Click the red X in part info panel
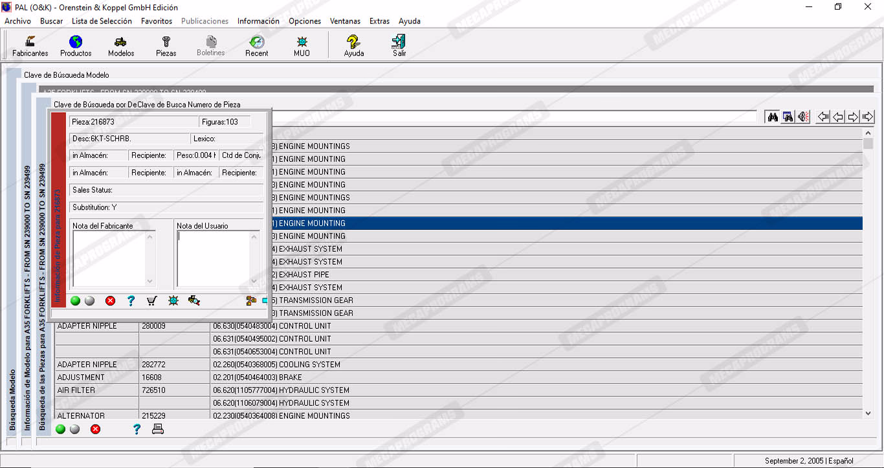This screenshot has width=884, height=468. 110,300
